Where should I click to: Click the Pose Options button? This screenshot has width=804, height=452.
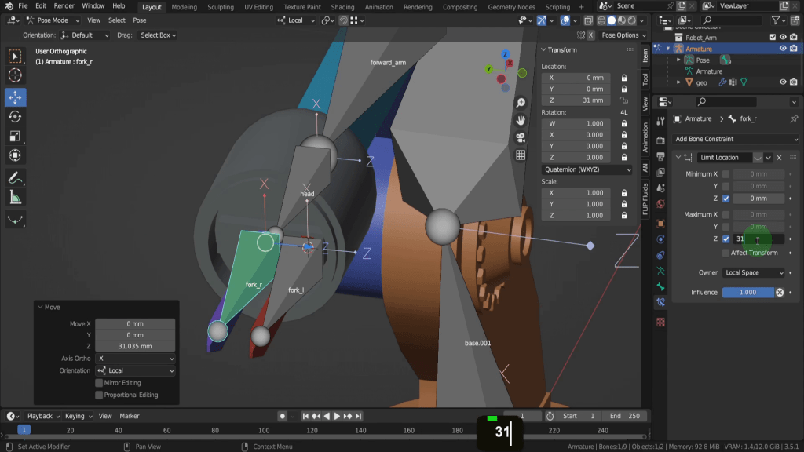[622, 35]
